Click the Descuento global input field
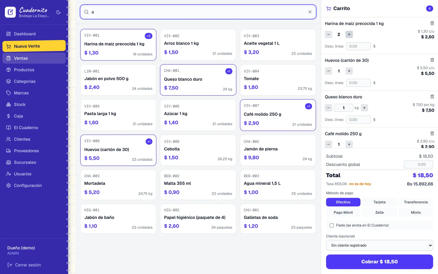The width and height of the screenshot is (438, 274). (418, 164)
